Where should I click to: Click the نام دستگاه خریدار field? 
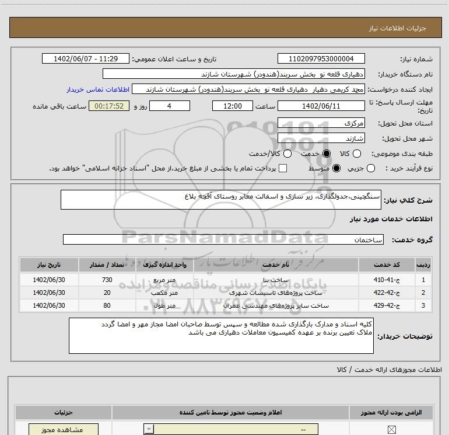click(x=234, y=74)
